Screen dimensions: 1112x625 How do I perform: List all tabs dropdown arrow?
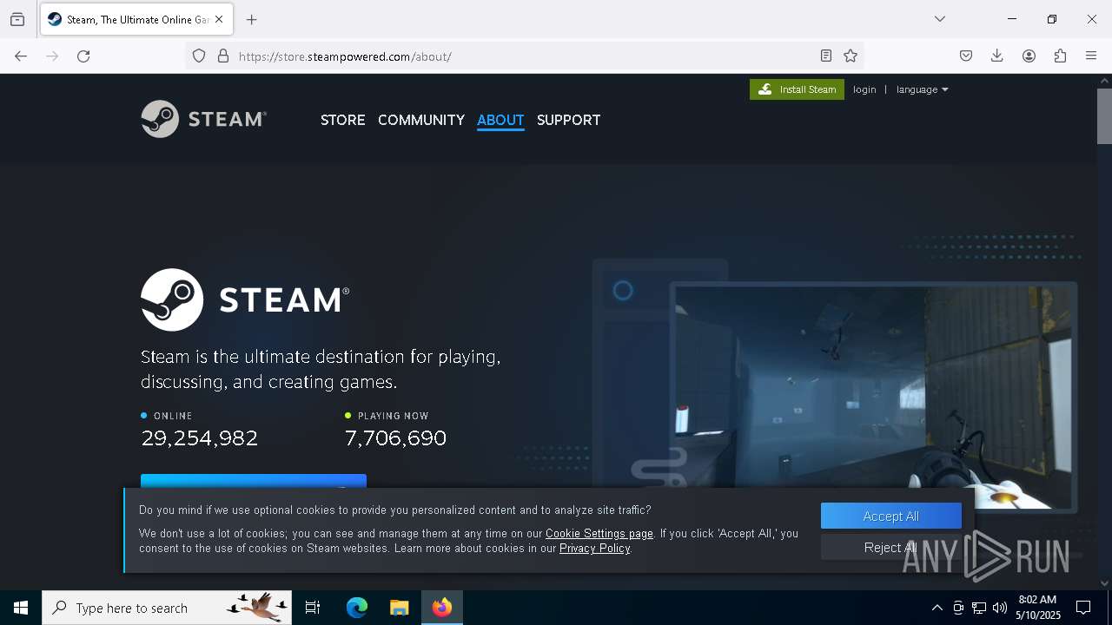point(940,19)
